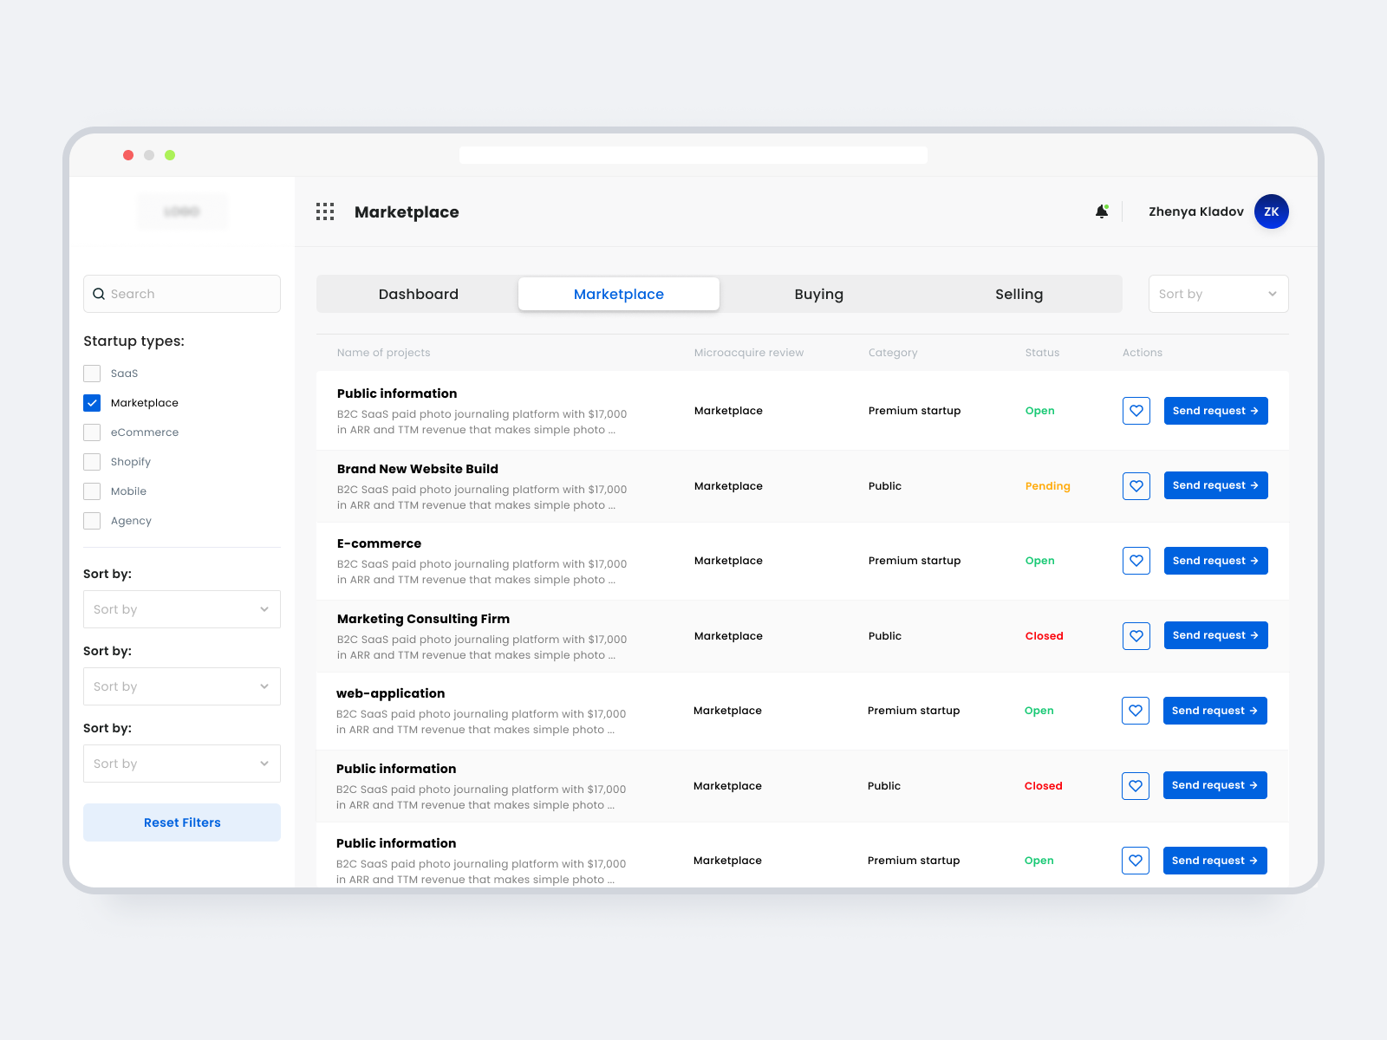Click the ZK user avatar
The height and width of the screenshot is (1040, 1387).
coord(1272,211)
